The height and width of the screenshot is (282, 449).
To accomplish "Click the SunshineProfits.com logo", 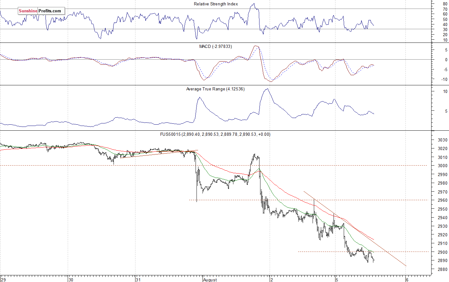I will click(x=41, y=11).
